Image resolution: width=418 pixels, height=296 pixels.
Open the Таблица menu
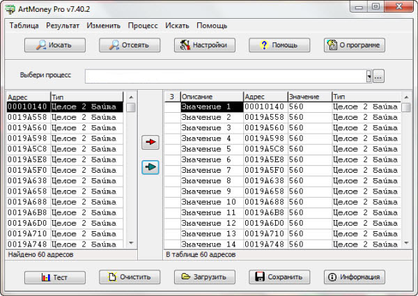click(24, 26)
